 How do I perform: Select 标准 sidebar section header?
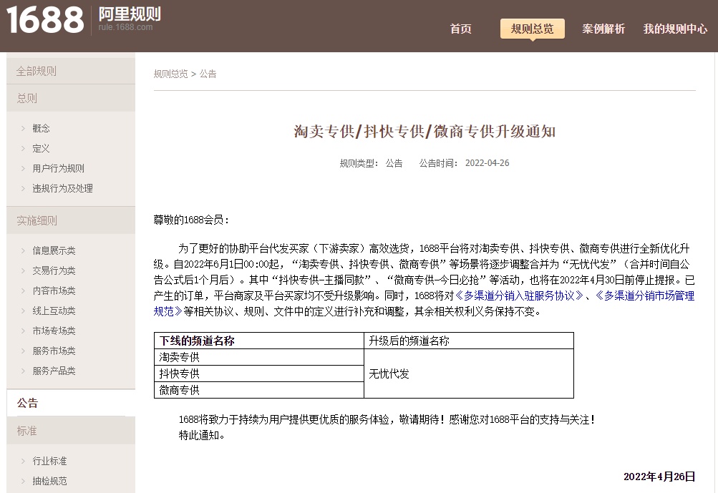(x=71, y=431)
